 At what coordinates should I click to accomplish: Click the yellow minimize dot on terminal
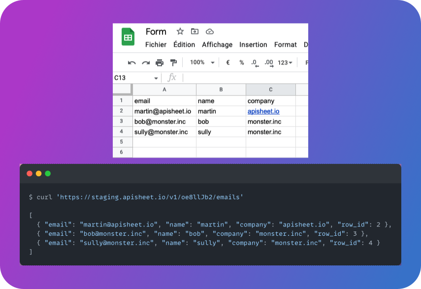39,174
